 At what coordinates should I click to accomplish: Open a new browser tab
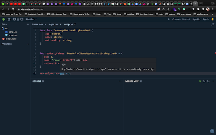tap(201, 4)
